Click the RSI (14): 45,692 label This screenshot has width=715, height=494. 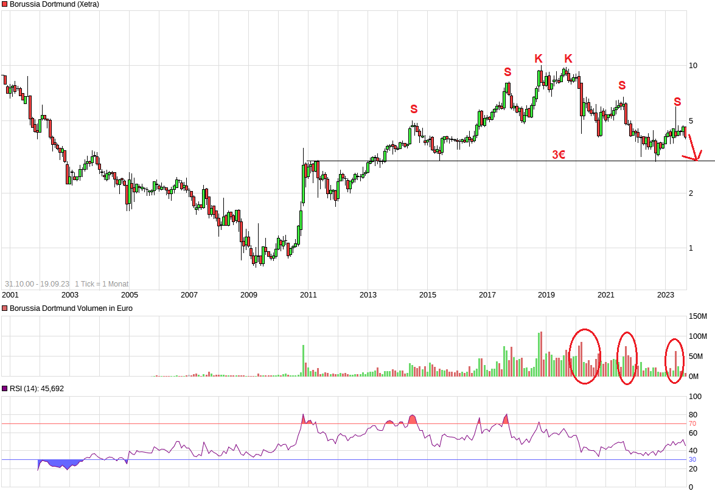tap(37, 388)
